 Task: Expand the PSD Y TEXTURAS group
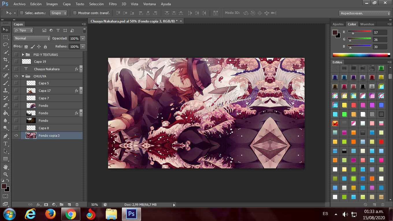coord(23,54)
